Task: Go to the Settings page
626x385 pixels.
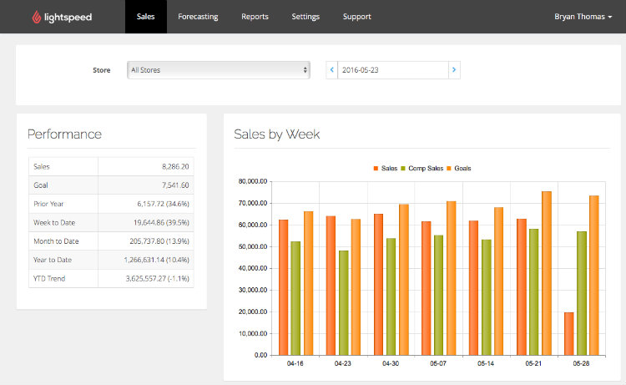Action: point(305,17)
